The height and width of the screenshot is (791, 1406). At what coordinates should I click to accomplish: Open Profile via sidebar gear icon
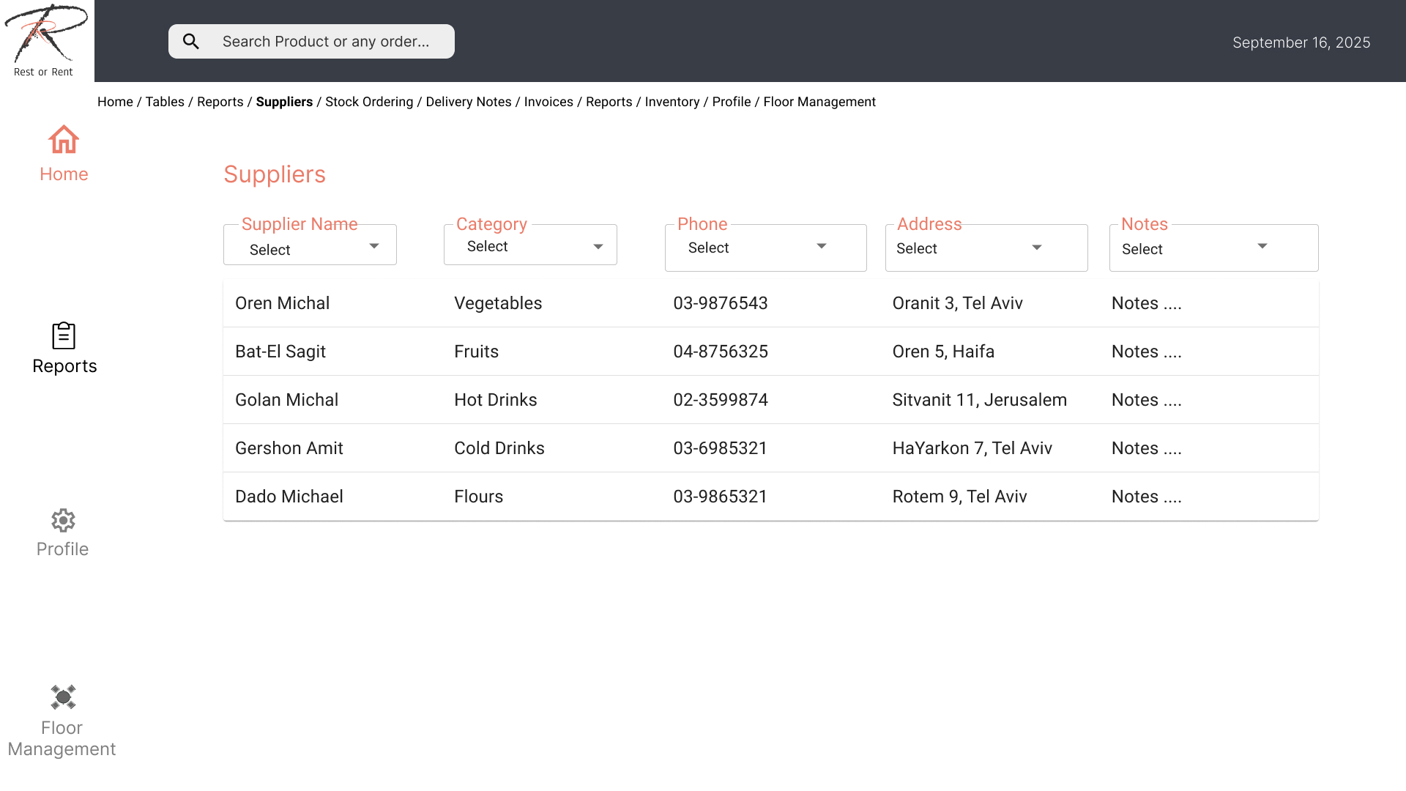pyautogui.click(x=63, y=521)
